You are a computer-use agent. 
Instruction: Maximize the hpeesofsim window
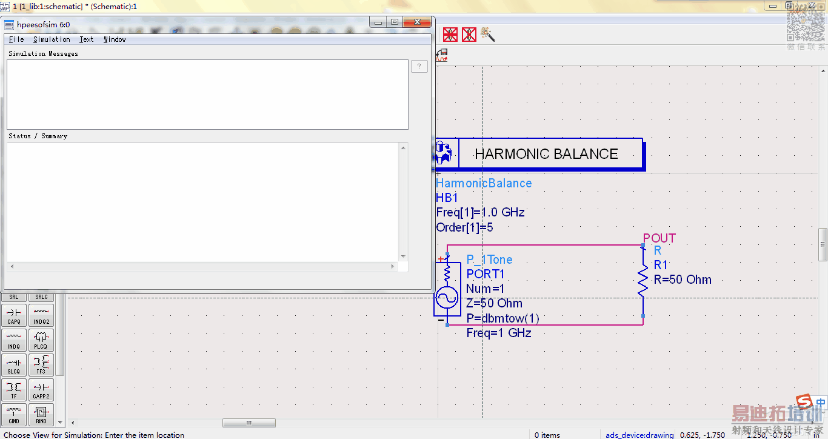(x=394, y=23)
